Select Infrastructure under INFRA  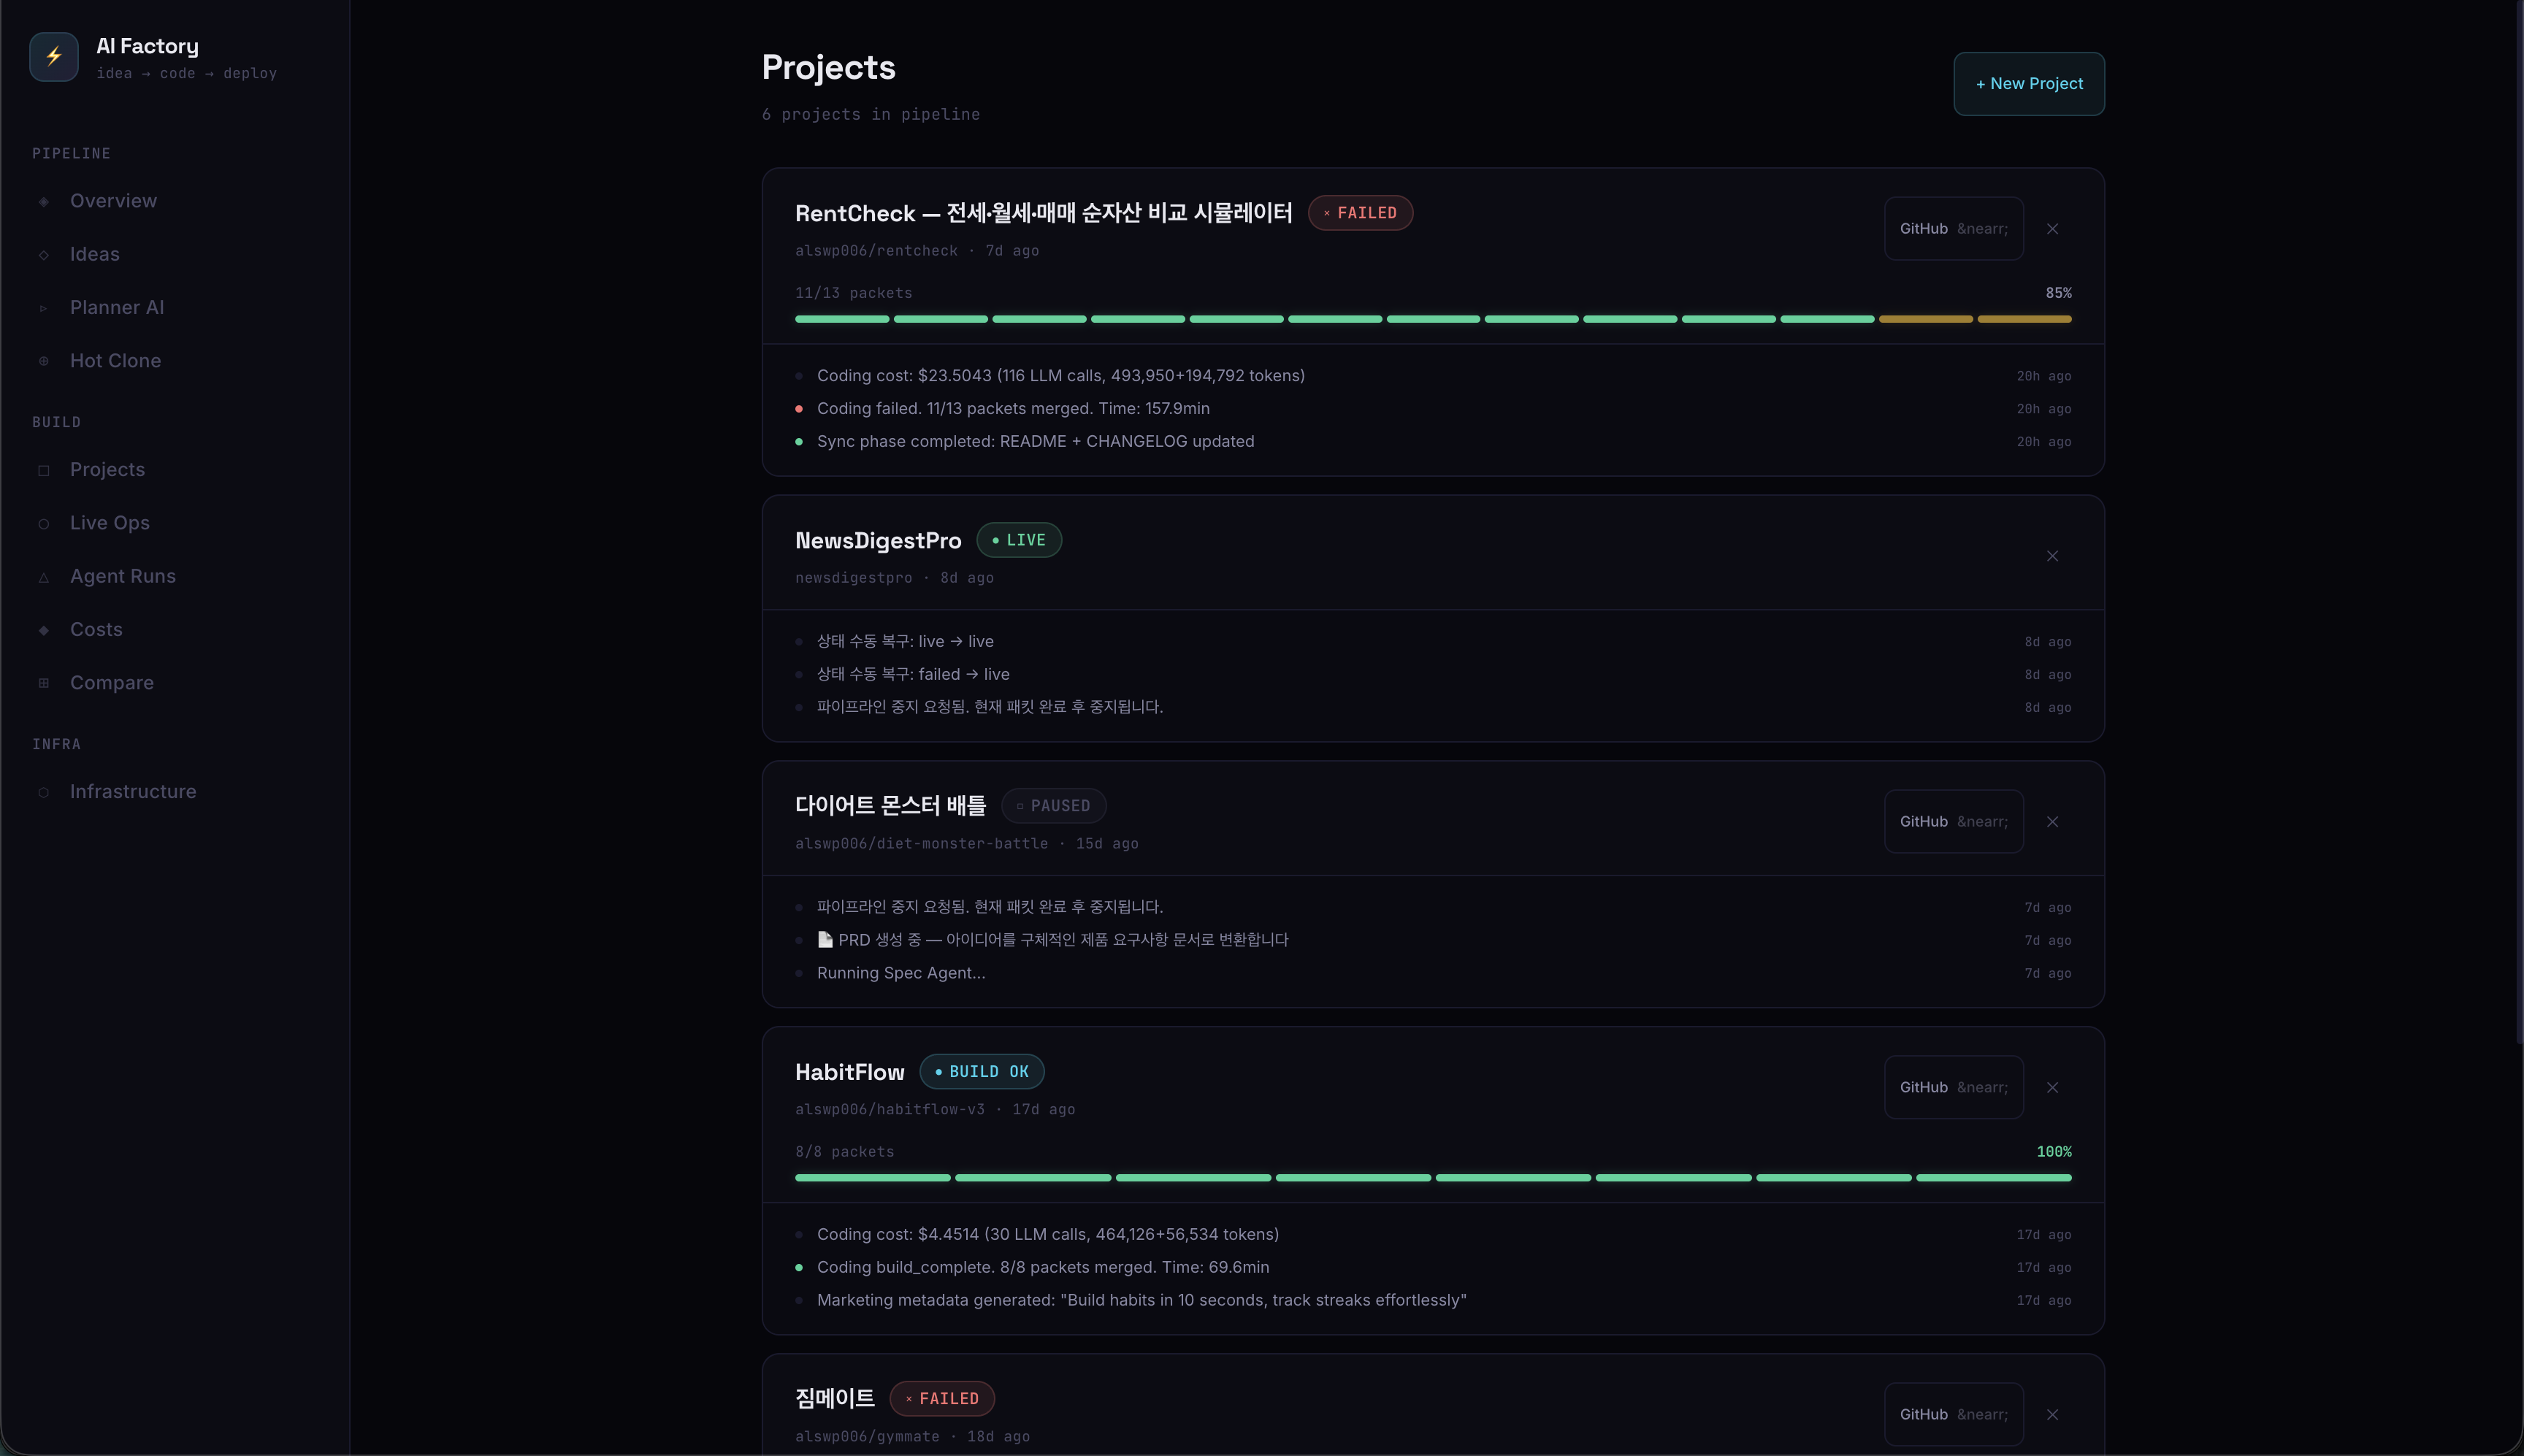click(133, 791)
